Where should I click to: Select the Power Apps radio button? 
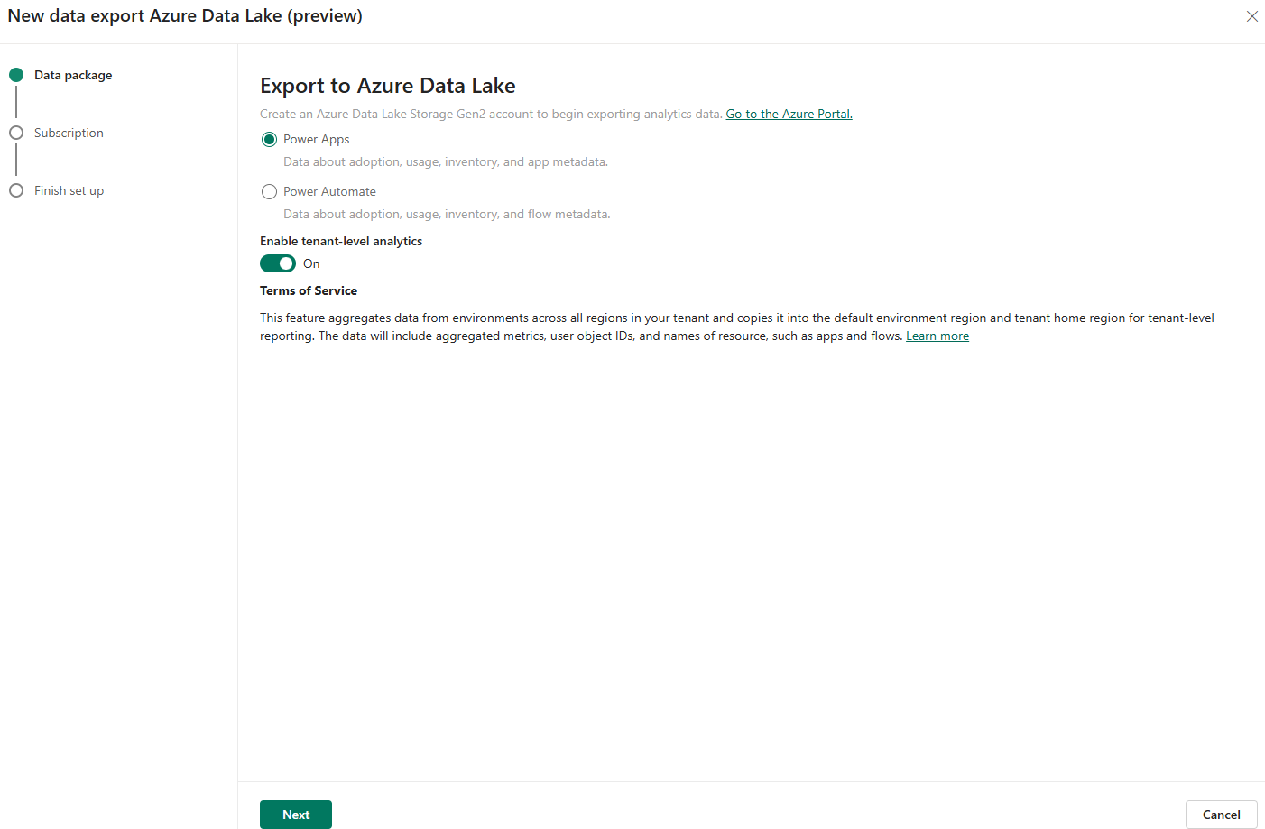(269, 140)
